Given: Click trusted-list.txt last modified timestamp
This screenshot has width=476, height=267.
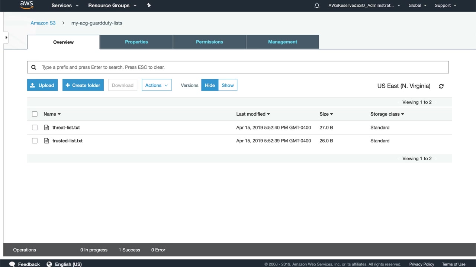Looking at the screenshot, I should pos(274,141).
